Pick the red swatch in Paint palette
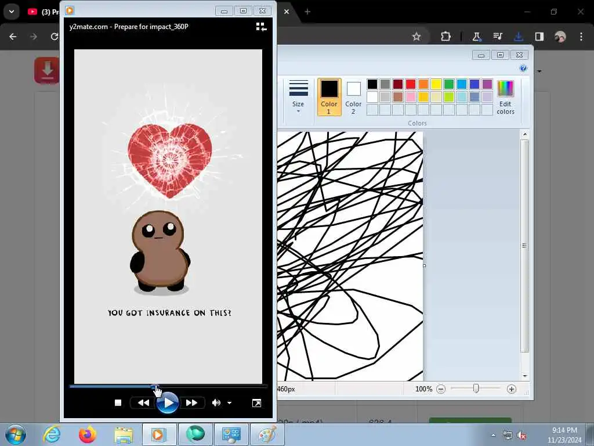The width and height of the screenshot is (594, 446). (411, 84)
